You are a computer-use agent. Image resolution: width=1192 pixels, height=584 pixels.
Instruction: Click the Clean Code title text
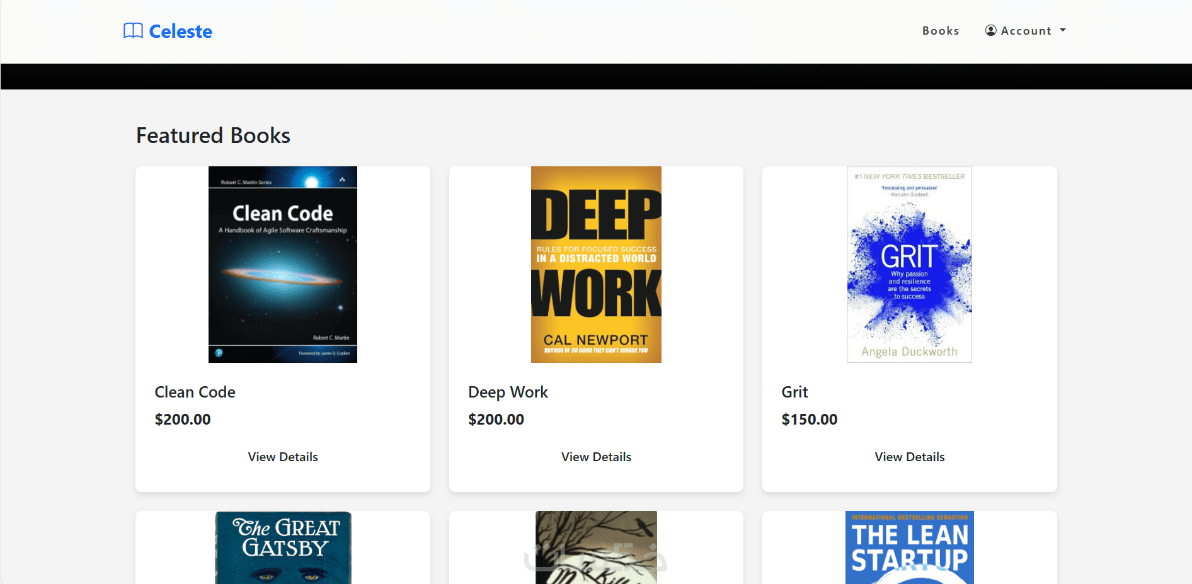tap(195, 392)
